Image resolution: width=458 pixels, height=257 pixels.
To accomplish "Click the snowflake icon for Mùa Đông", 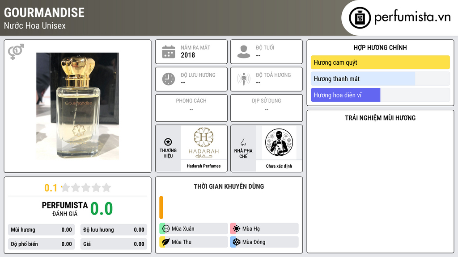I will 237,242.
